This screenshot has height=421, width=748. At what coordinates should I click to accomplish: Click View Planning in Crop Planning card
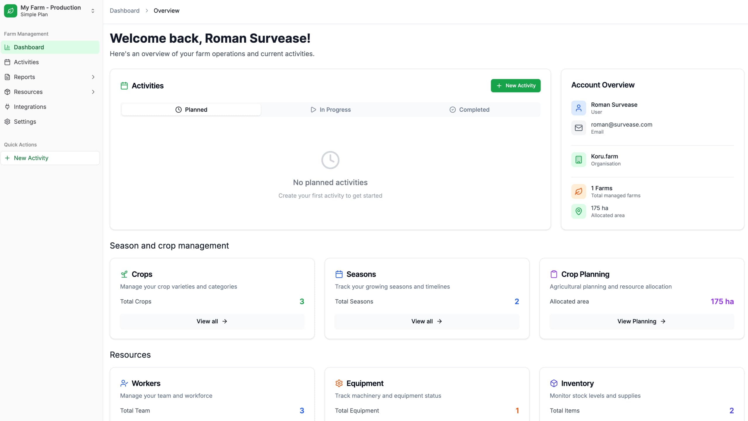pyautogui.click(x=641, y=321)
